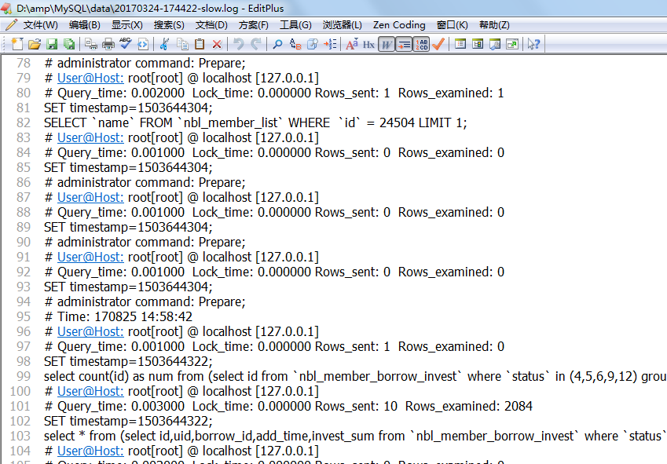667x464 pixels.
Task: Click User@Host link on line 91
Action: point(90,257)
